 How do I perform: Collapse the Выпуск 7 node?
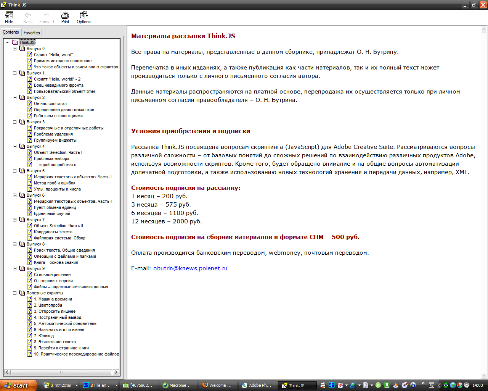[15, 220]
